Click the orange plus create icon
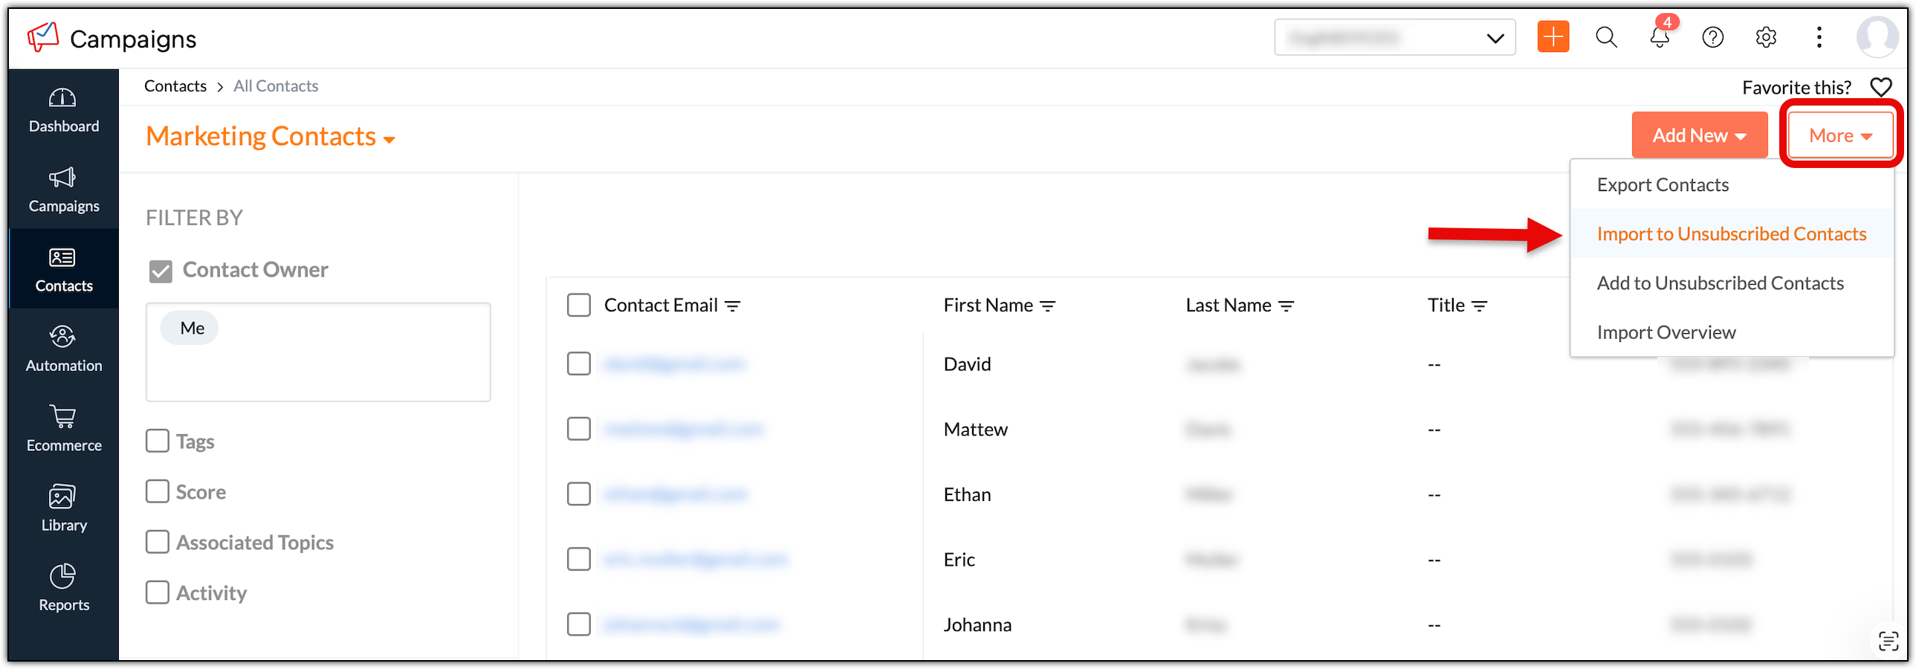 pyautogui.click(x=1553, y=37)
